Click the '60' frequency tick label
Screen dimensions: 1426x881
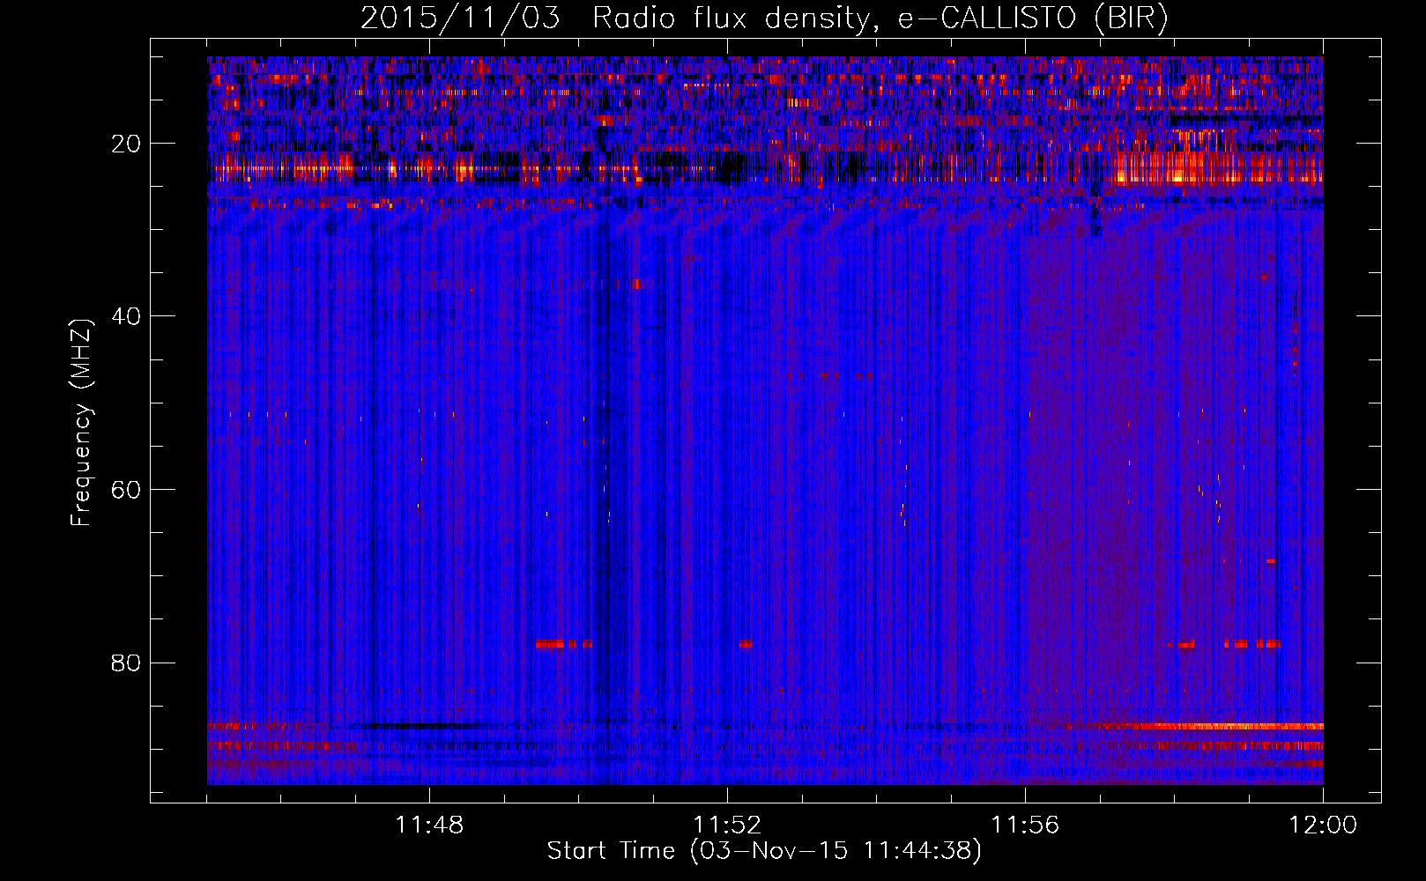(127, 490)
